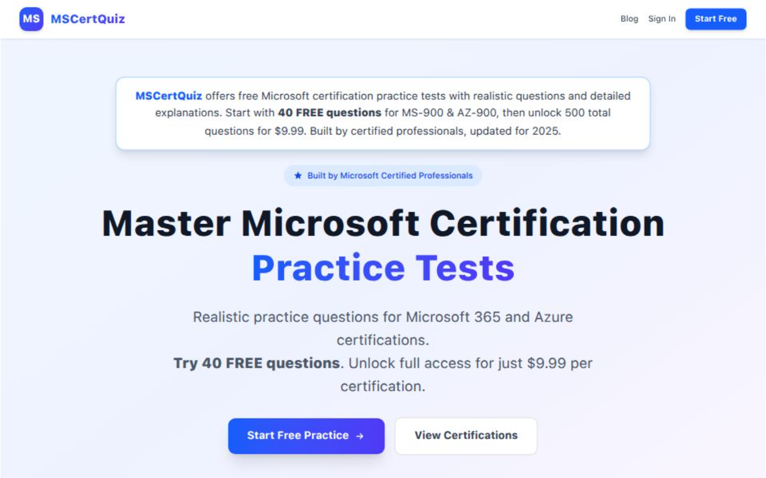Click the Master Microsoft Certification heading
Viewport: 766px width, 478px height.
pos(383,223)
